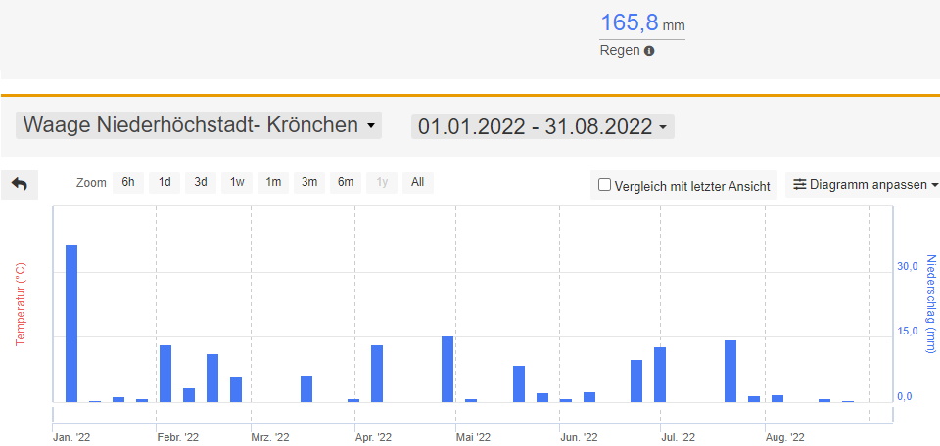
Task: Switch zoom to 1w
Action: coord(237,182)
